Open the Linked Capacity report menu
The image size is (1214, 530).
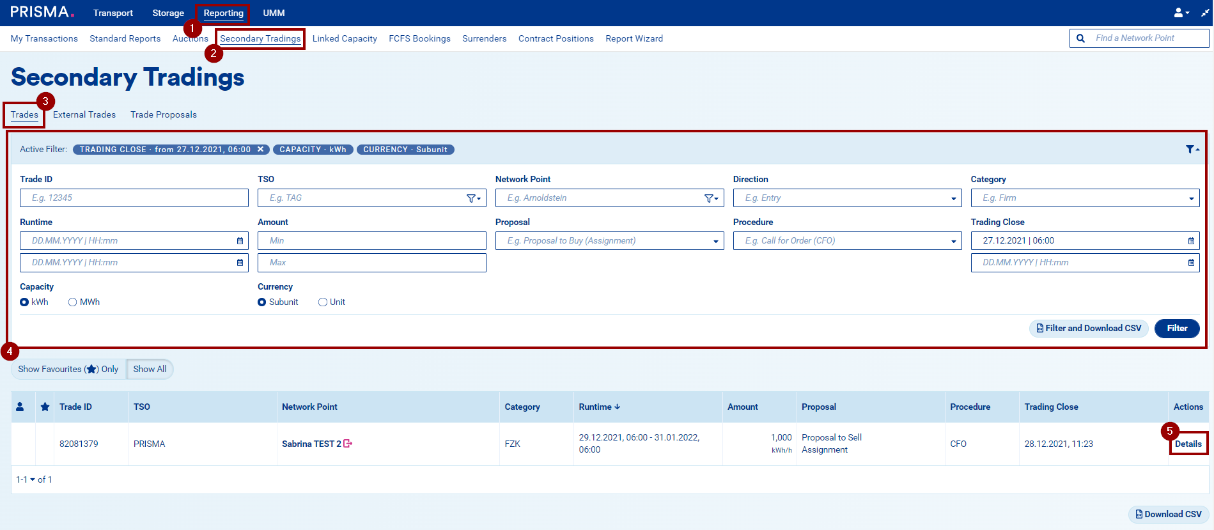[x=345, y=39]
